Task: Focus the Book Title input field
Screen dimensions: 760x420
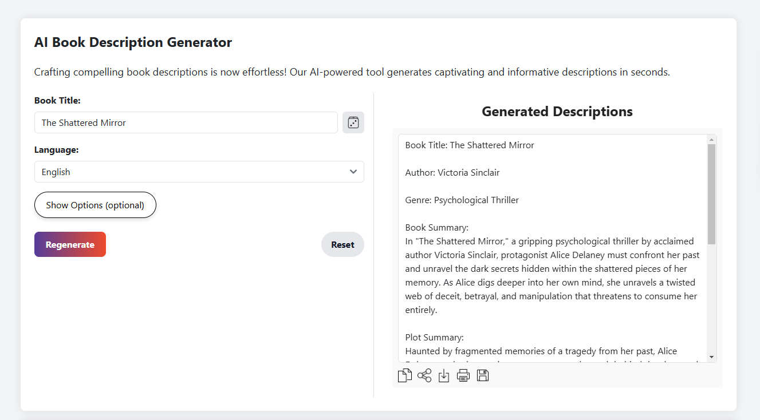Action: [x=186, y=122]
